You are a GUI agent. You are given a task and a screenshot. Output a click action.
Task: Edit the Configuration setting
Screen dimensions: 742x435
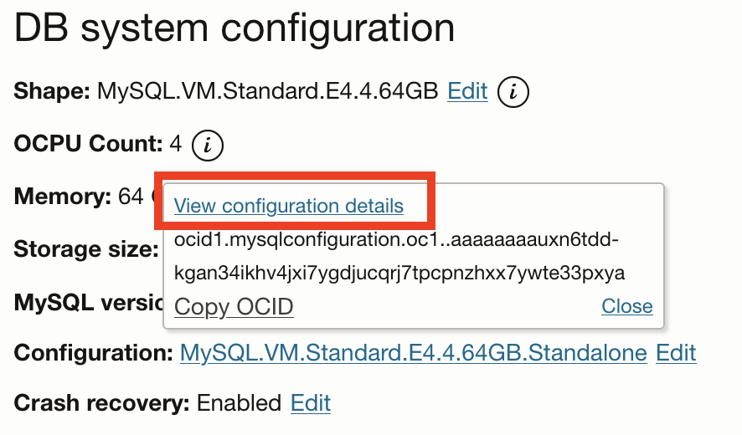676,353
